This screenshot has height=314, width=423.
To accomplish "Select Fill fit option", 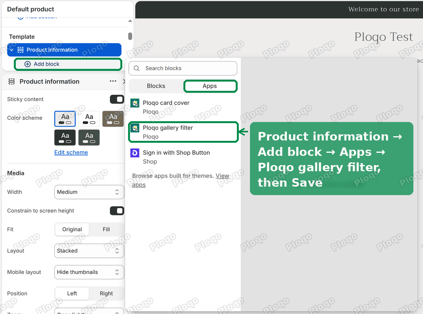I will pyautogui.click(x=106, y=229).
